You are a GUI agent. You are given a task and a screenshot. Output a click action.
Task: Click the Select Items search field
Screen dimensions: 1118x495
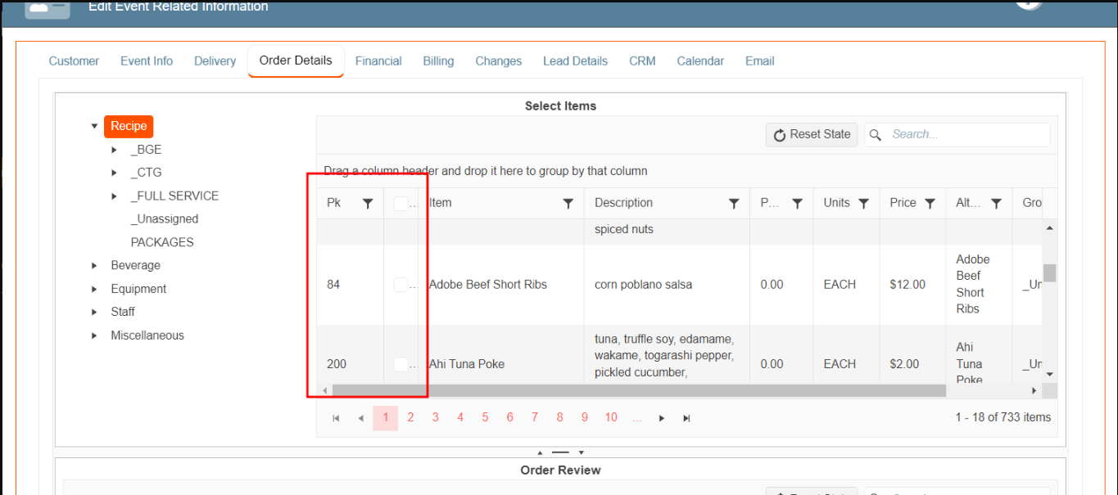pyautogui.click(x=966, y=134)
